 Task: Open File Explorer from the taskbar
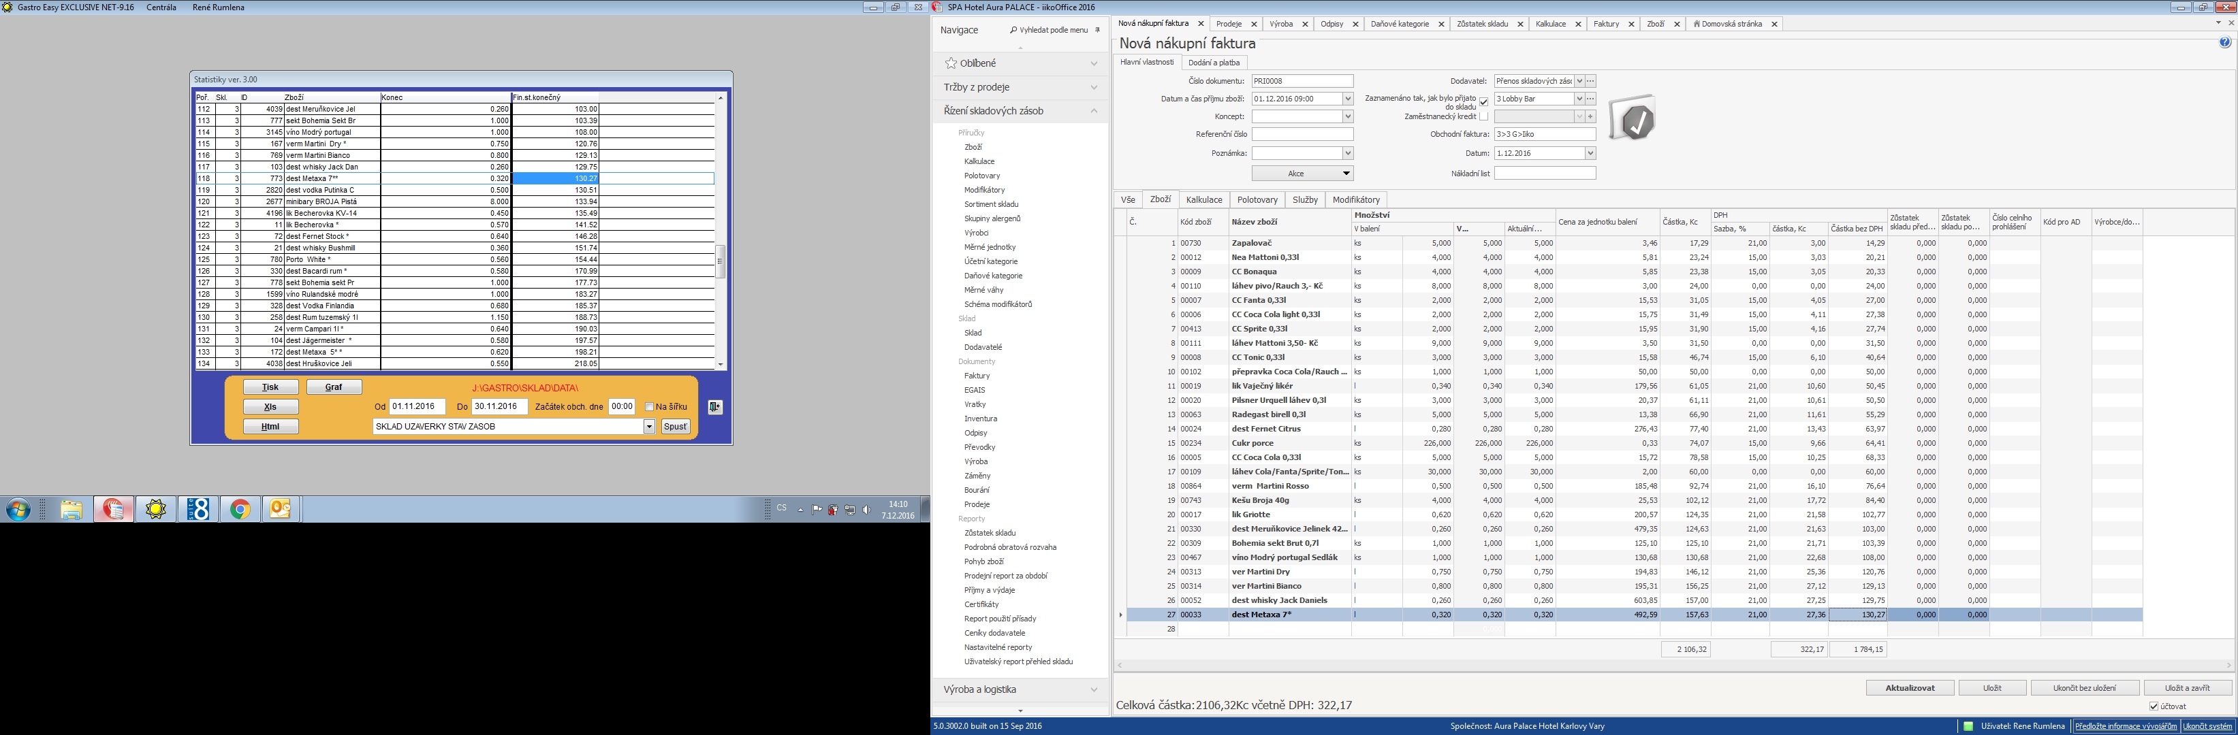(x=72, y=509)
